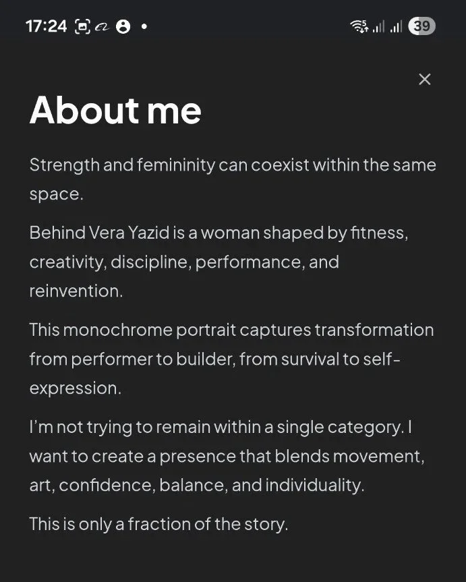Screen dimensions: 466x582
Task: Tap the Wi-Fi signal icon
Action: pyautogui.click(x=359, y=26)
